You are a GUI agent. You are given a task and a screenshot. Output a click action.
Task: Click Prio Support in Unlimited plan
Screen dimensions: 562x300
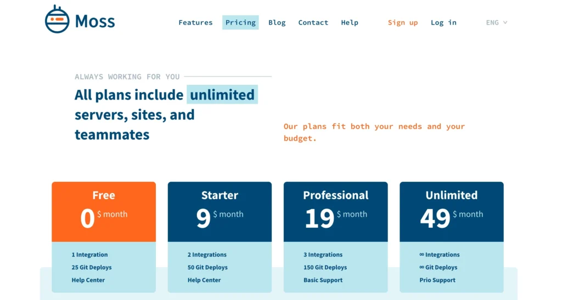pyautogui.click(x=437, y=280)
